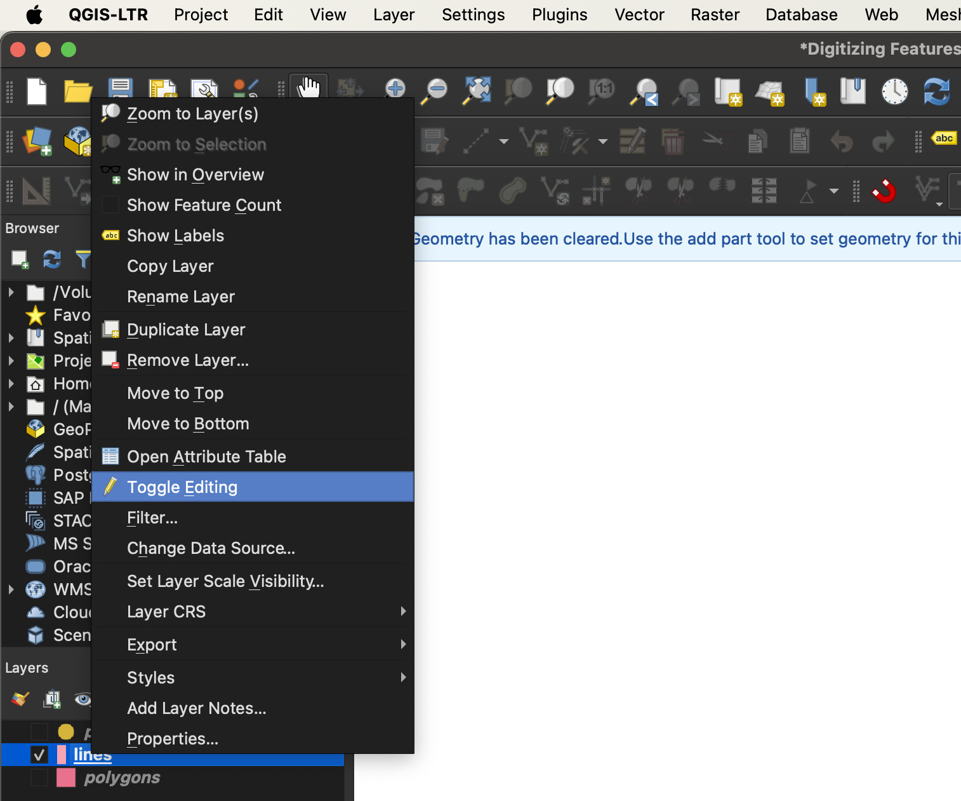Screen dimensions: 961x801
Task: Click New Map View icon
Action: (x=727, y=91)
